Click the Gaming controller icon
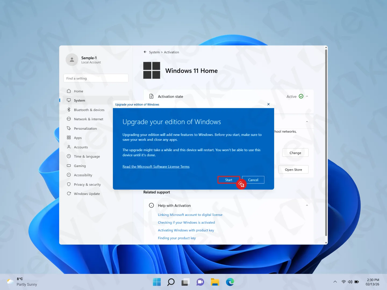 [x=69, y=166]
